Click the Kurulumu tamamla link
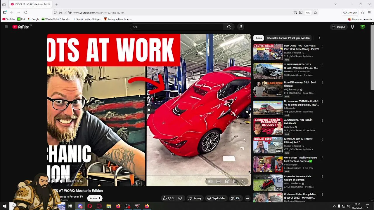 (360, 19)
